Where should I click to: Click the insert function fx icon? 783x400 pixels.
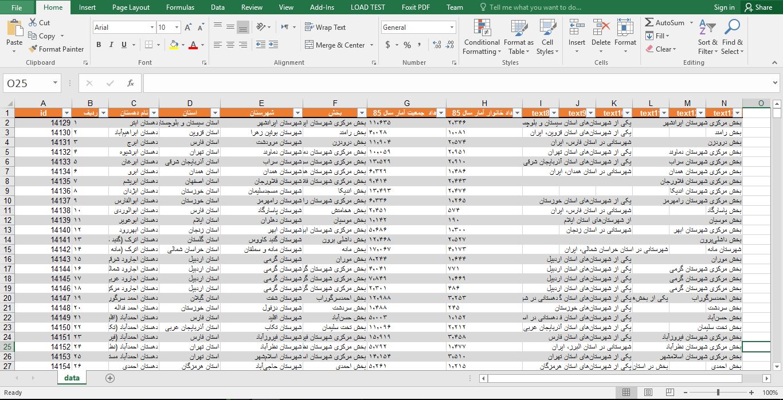click(x=131, y=83)
